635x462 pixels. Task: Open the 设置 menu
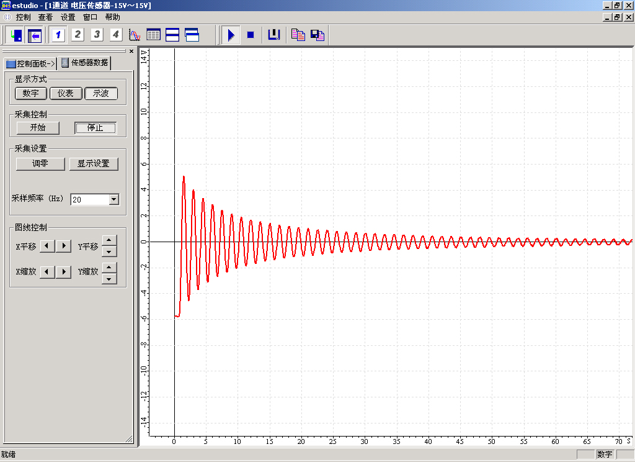(x=68, y=17)
